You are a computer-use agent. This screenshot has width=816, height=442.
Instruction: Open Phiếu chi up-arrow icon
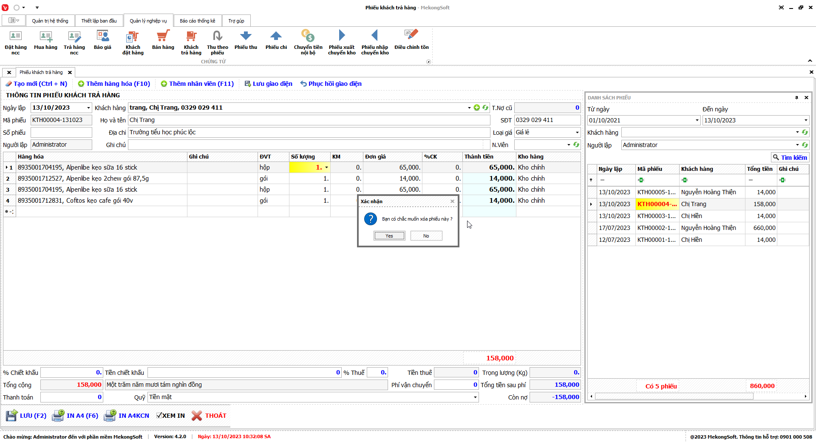point(276,37)
